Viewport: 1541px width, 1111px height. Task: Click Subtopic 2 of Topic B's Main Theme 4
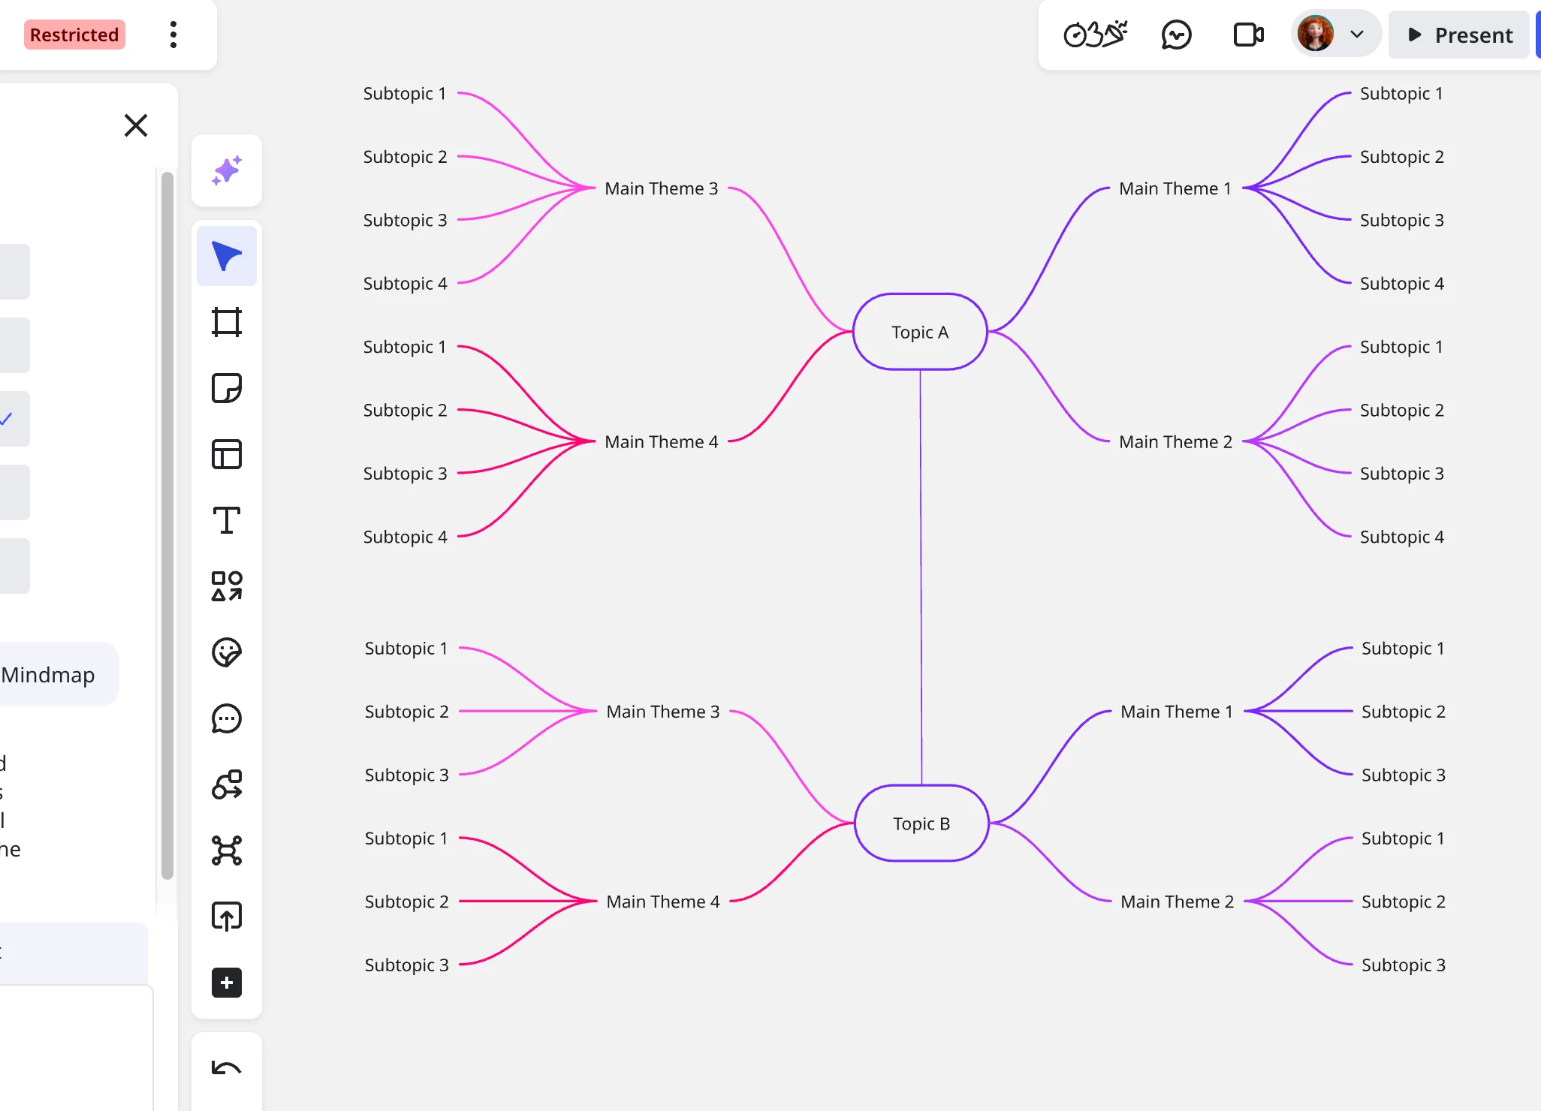point(407,902)
